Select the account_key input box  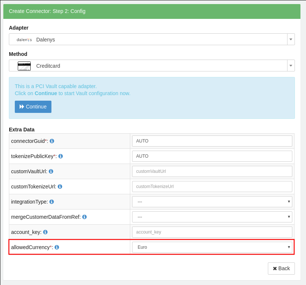(x=212, y=232)
